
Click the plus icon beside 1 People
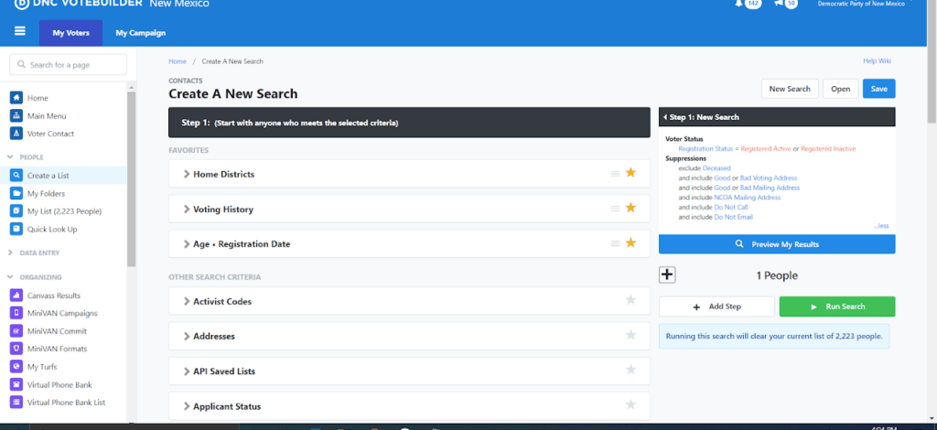click(667, 275)
